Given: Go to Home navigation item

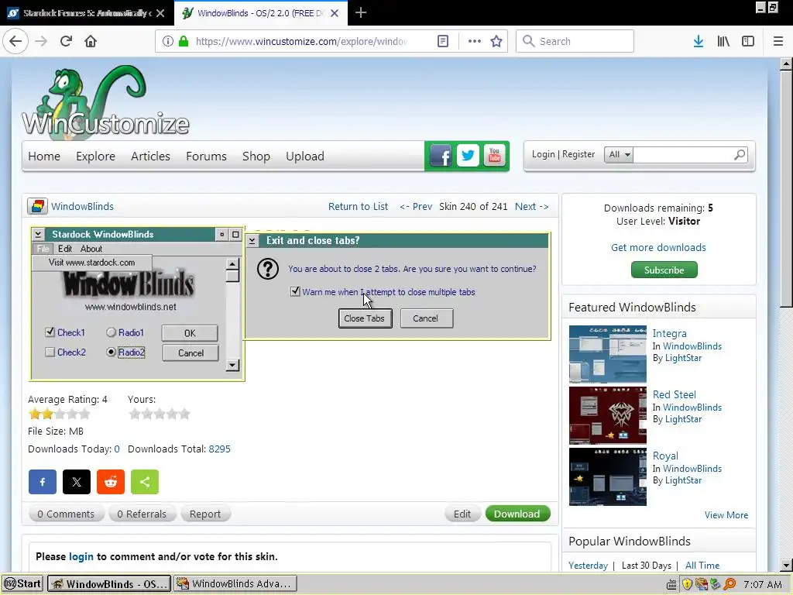Looking at the screenshot, I should tap(44, 156).
